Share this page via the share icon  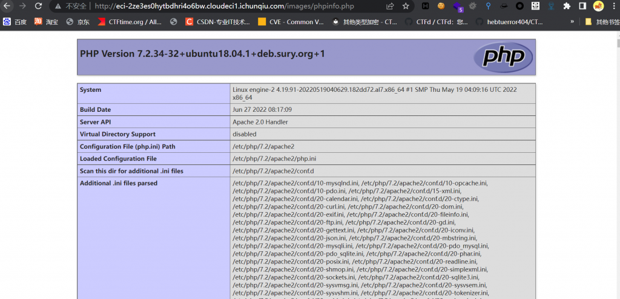click(x=390, y=6)
